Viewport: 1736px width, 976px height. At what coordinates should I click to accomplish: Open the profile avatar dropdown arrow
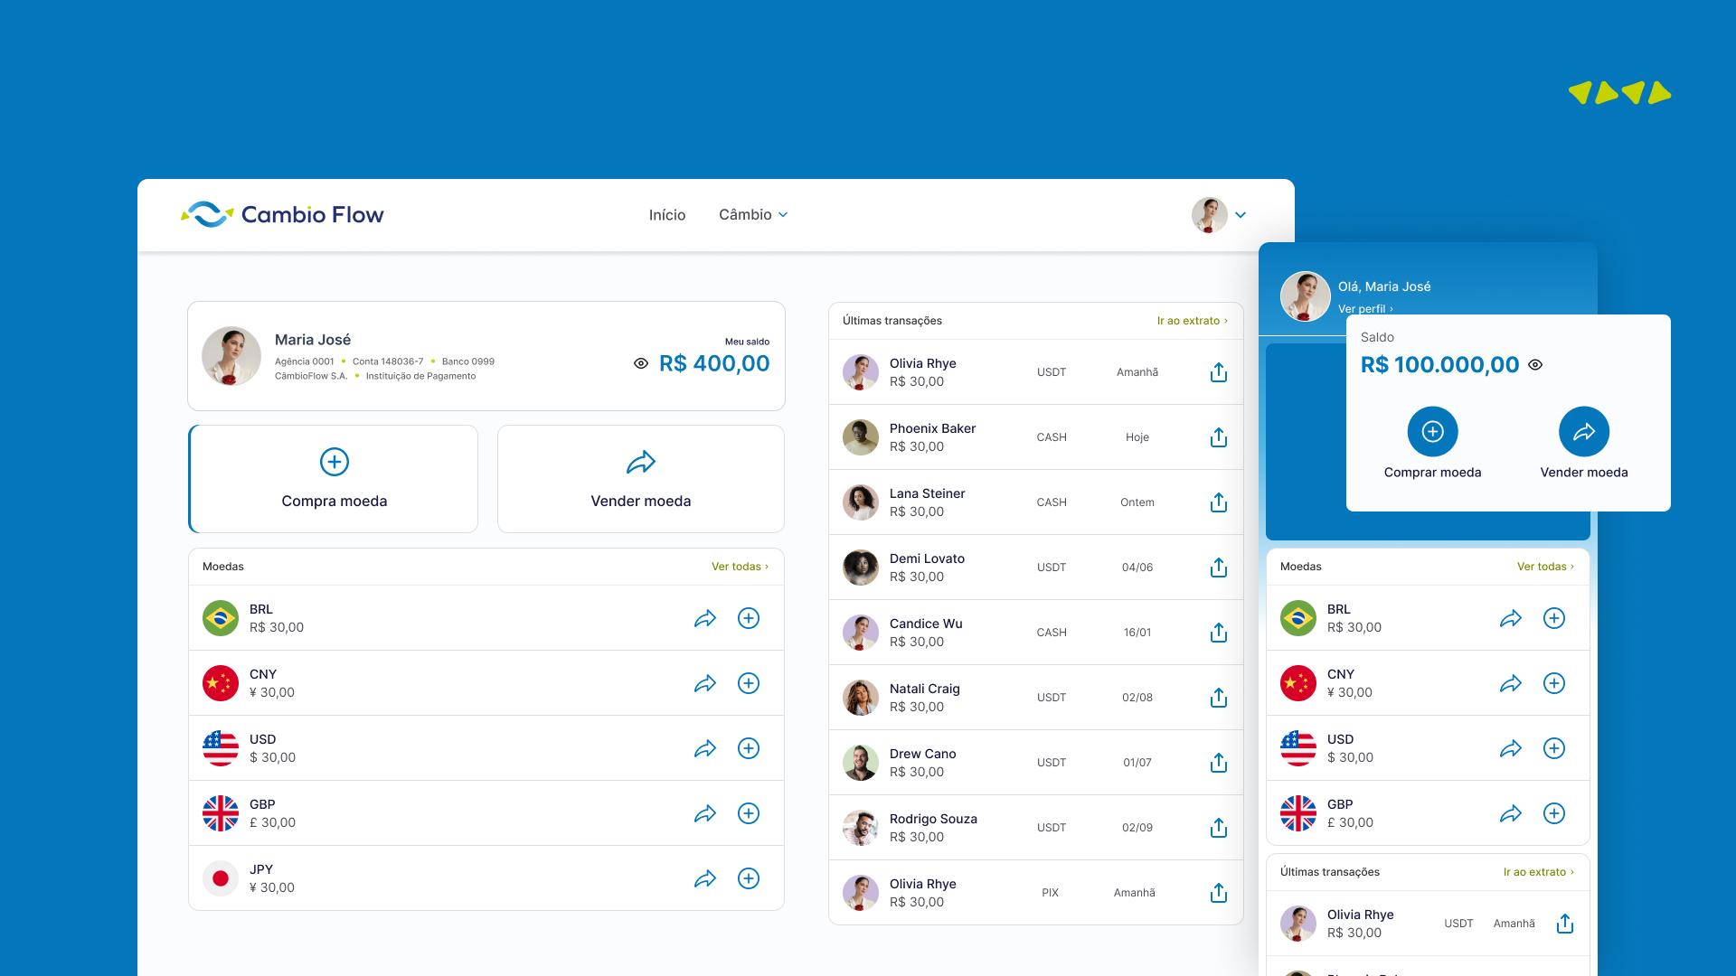pos(1241,215)
